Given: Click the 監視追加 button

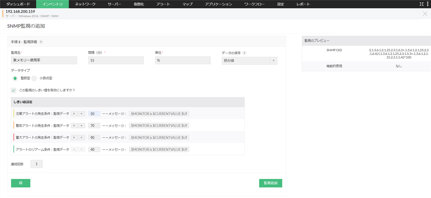Looking at the screenshot, I should pos(271,183).
